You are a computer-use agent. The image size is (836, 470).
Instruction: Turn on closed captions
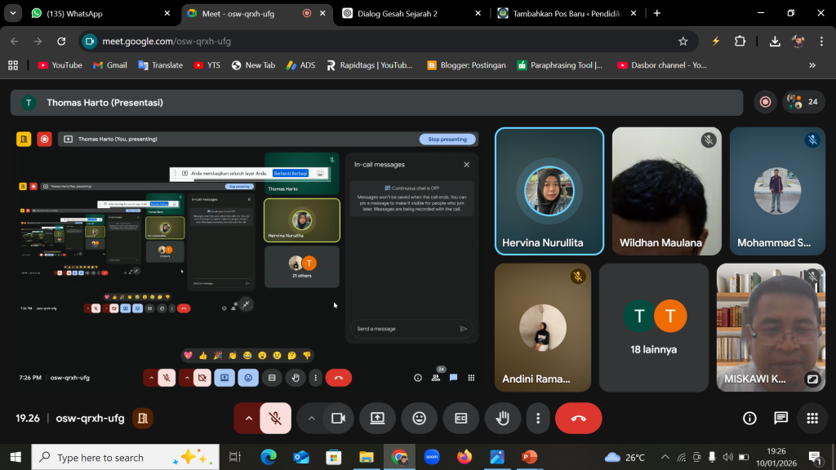click(460, 419)
